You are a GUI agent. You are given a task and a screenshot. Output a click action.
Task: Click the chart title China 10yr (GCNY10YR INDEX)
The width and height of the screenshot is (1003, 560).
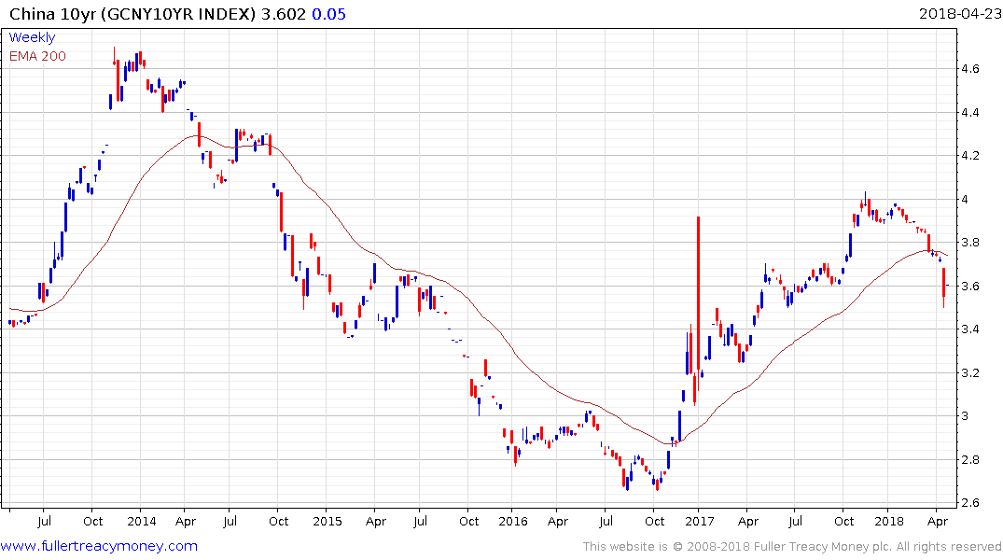[132, 14]
